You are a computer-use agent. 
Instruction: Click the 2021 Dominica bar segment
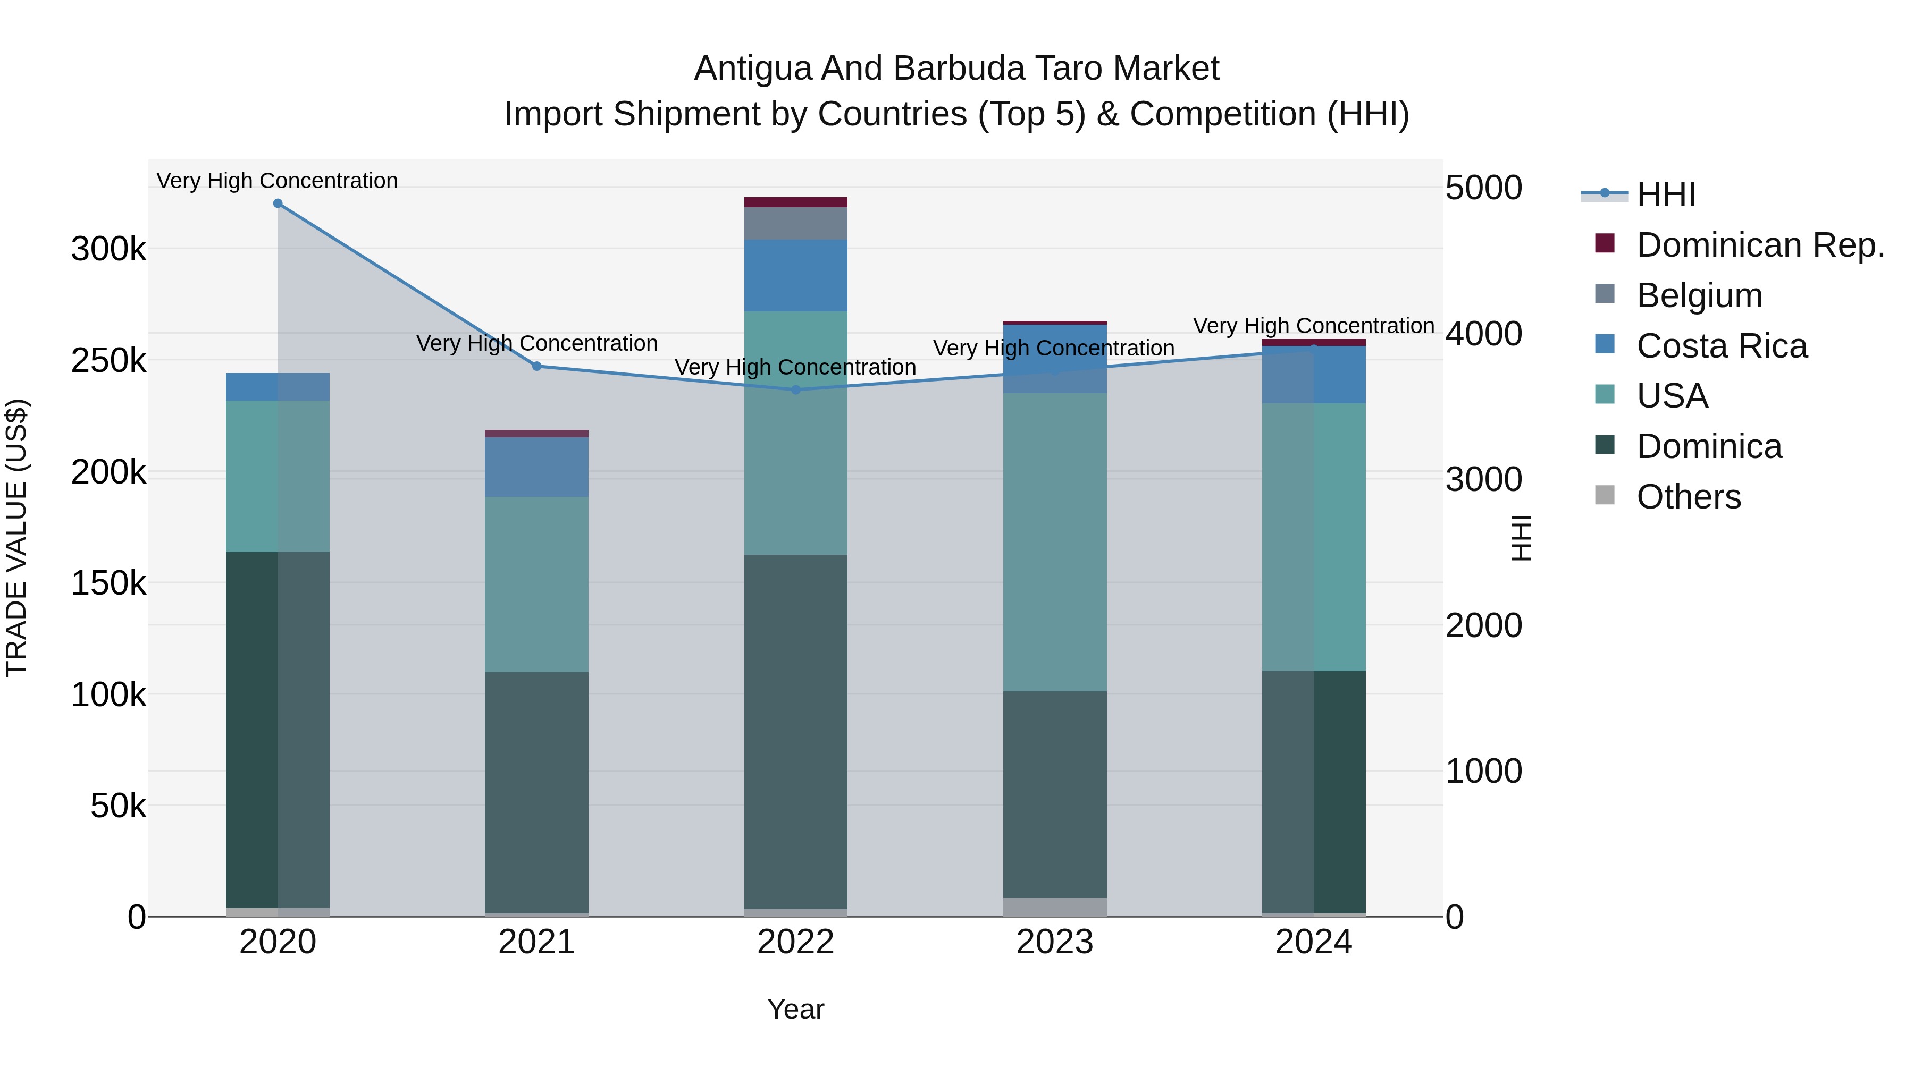(536, 793)
